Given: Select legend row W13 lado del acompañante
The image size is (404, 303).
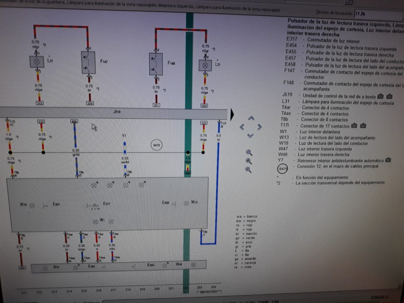Looking at the screenshot, I should pyautogui.click(x=327, y=138).
